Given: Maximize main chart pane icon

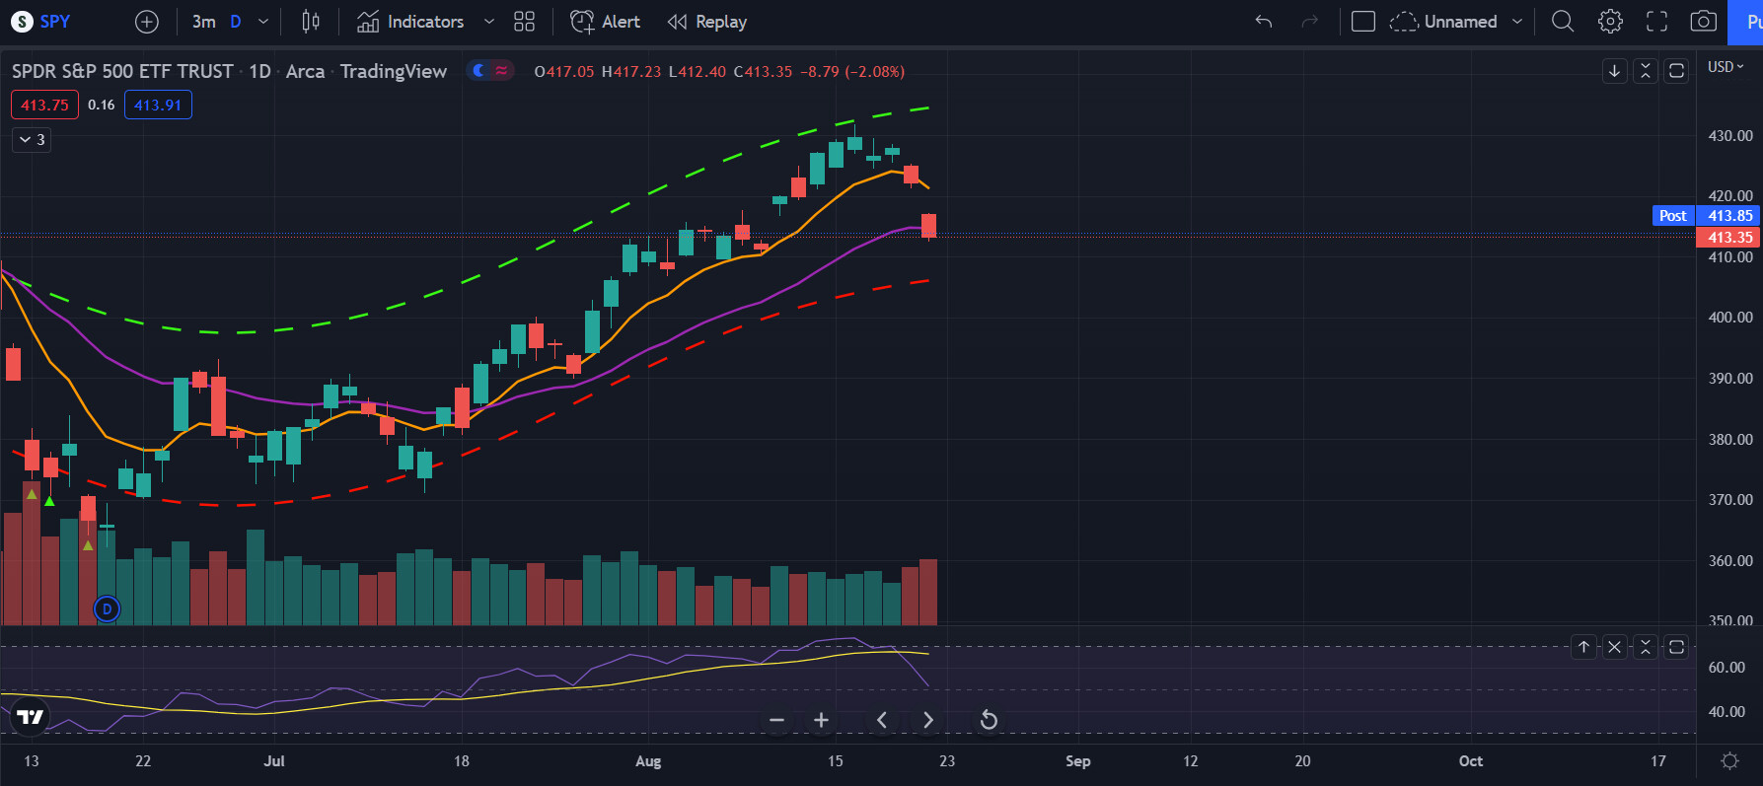Looking at the screenshot, I should (x=1676, y=71).
